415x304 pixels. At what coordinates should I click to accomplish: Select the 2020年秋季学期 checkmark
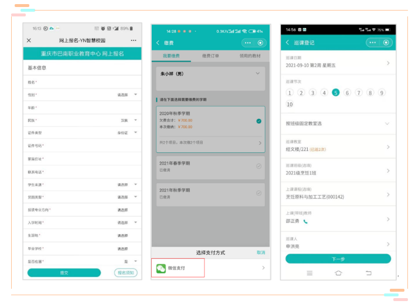pyautogui.click(x=258, y=121)
